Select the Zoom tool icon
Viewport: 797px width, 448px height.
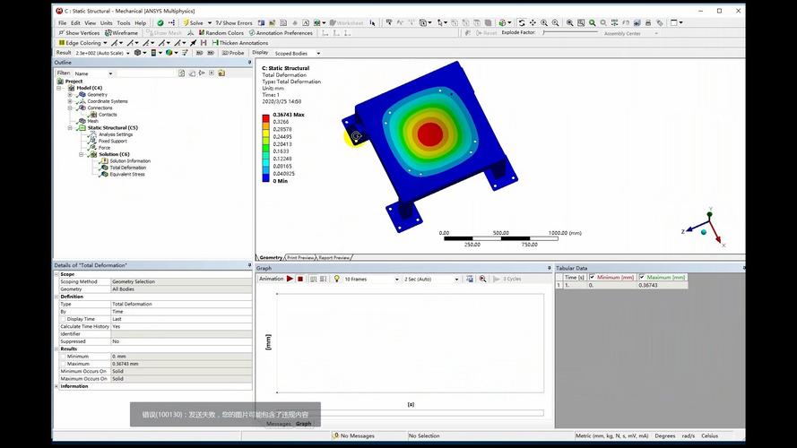(x=544, y=23)
